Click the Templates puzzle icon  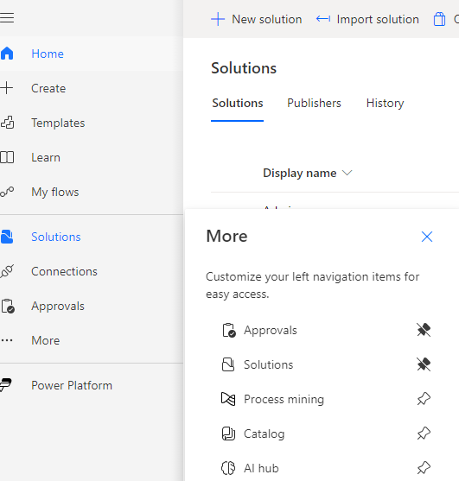click(8, 123)
